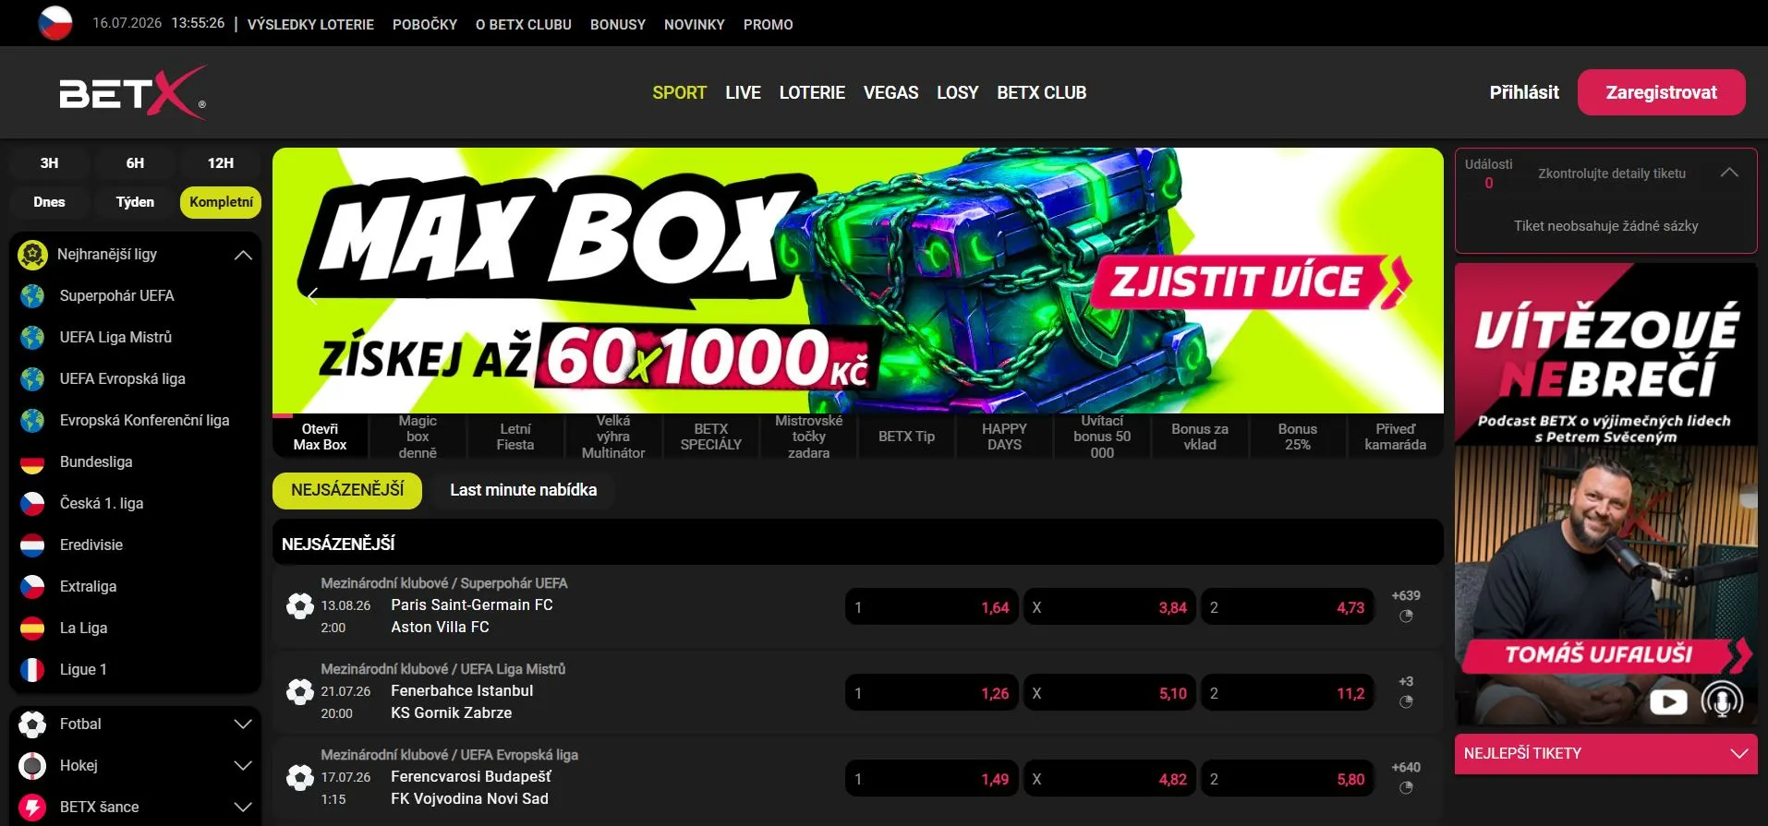The height and width of the screenshot is (826, 1768).
Task: Click the football icon beside Fotbal
Action: tap(32, 724)
